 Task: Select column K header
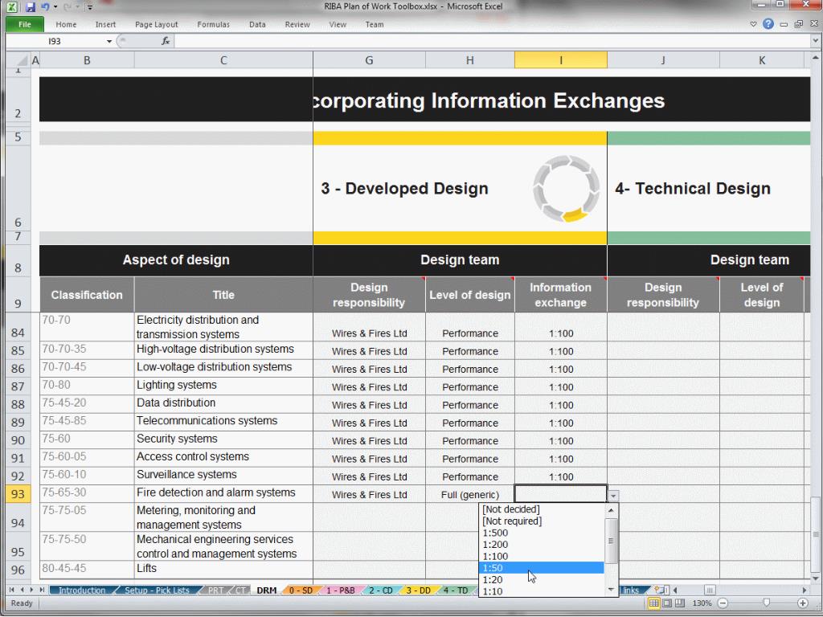(762, 60)
